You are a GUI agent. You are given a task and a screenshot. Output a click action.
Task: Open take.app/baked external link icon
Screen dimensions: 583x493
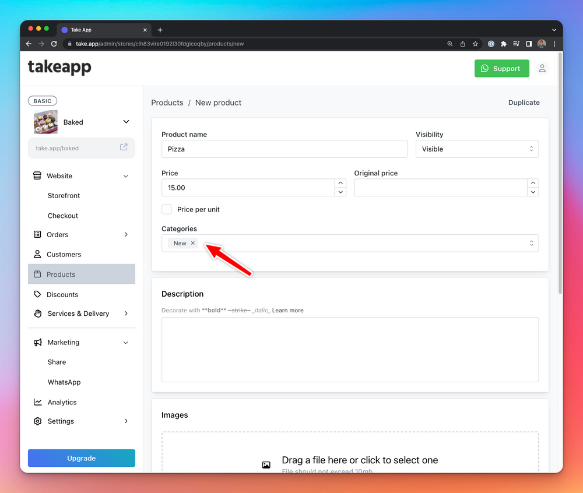click(124, 147)
